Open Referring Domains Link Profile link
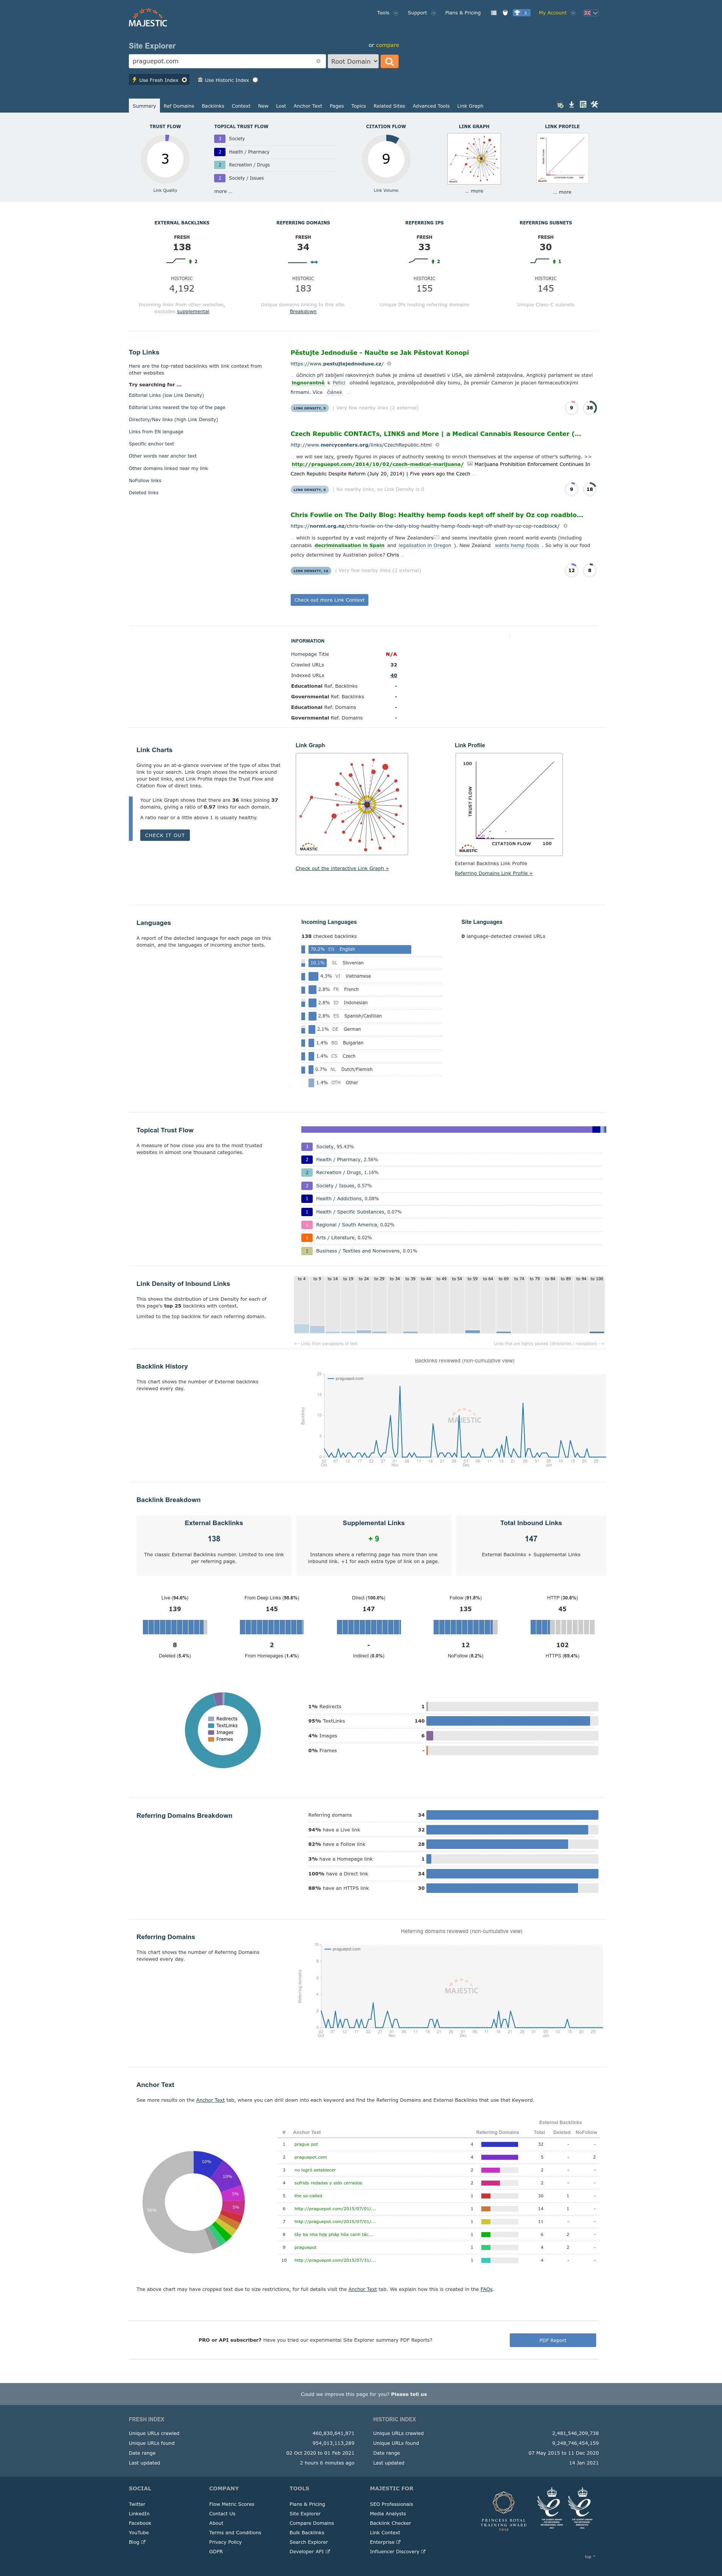The height and width of the screenshot is (2576, 722). pos(493,873)
